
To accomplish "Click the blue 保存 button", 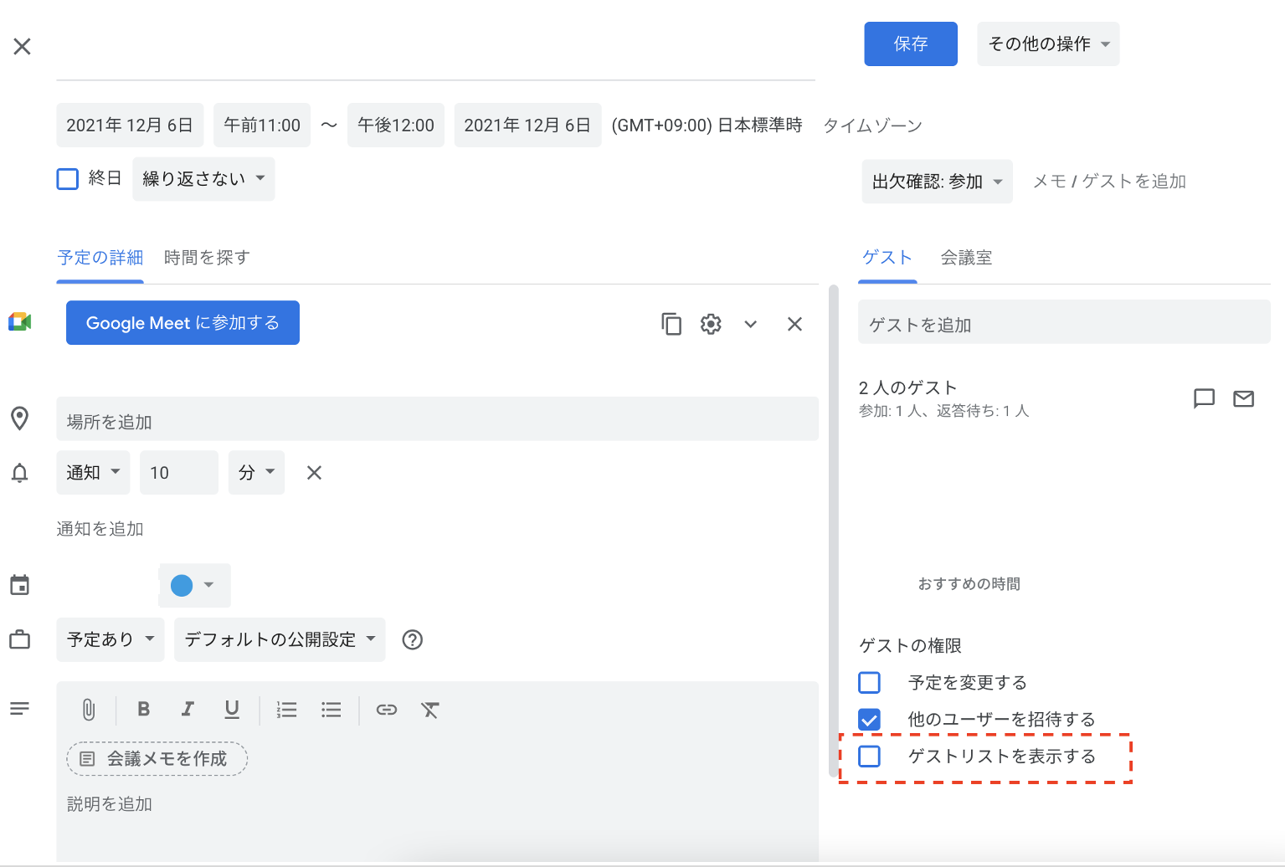I will pos(910,44).
